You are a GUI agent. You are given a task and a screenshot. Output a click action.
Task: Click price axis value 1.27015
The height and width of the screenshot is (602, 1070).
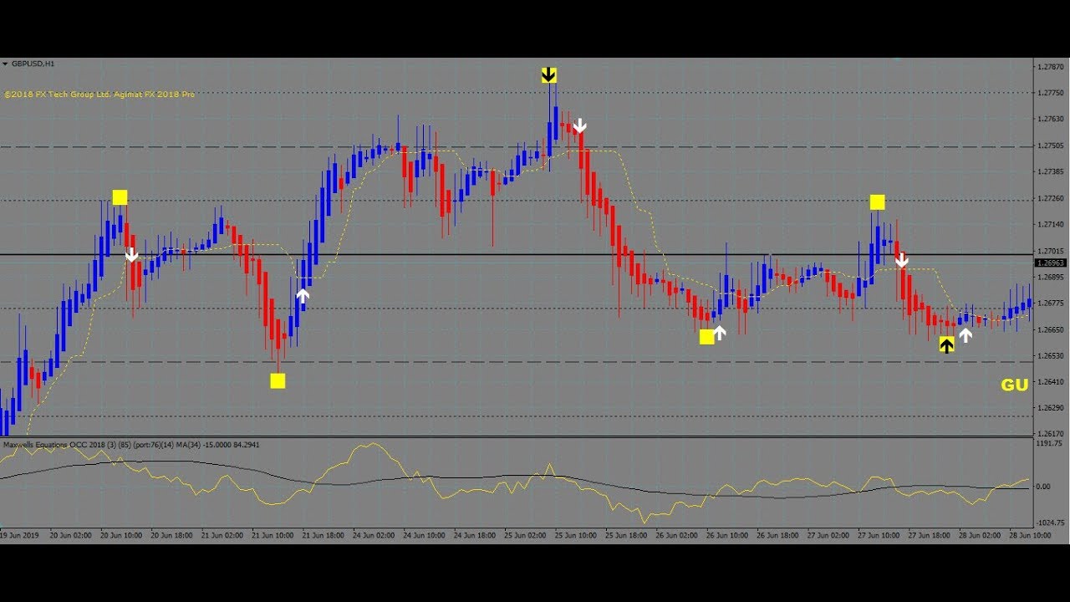point(1049,251)
